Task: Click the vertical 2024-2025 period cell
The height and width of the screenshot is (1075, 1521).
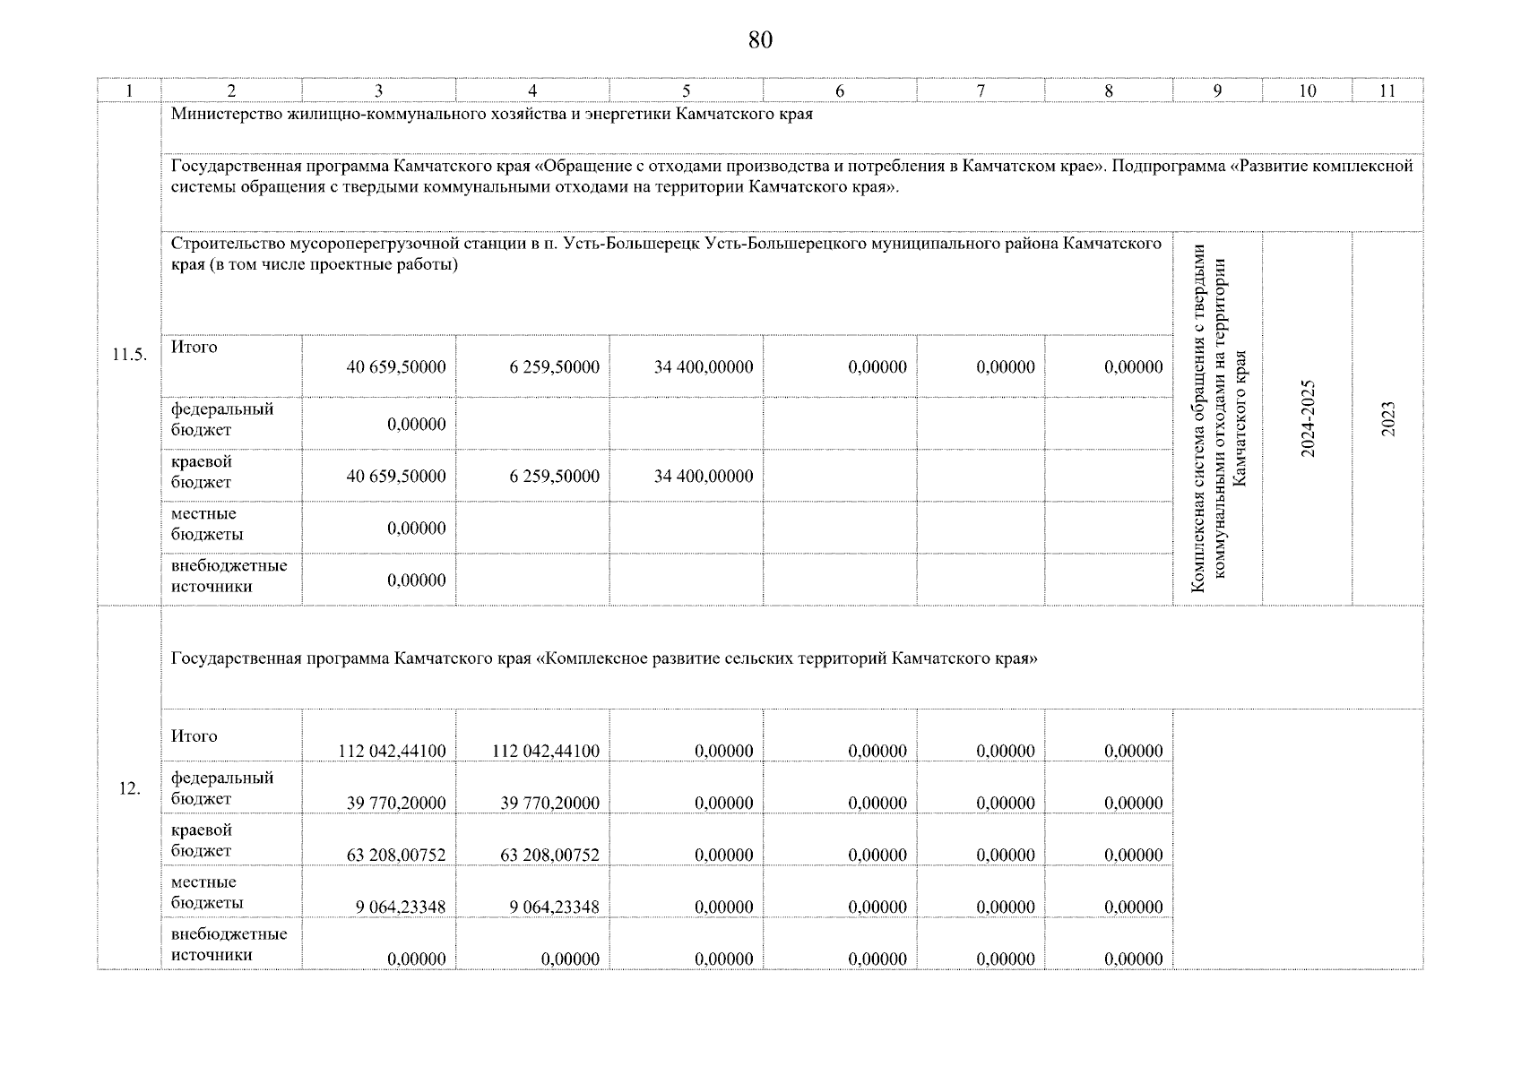Action: [x=1308, y=418]
